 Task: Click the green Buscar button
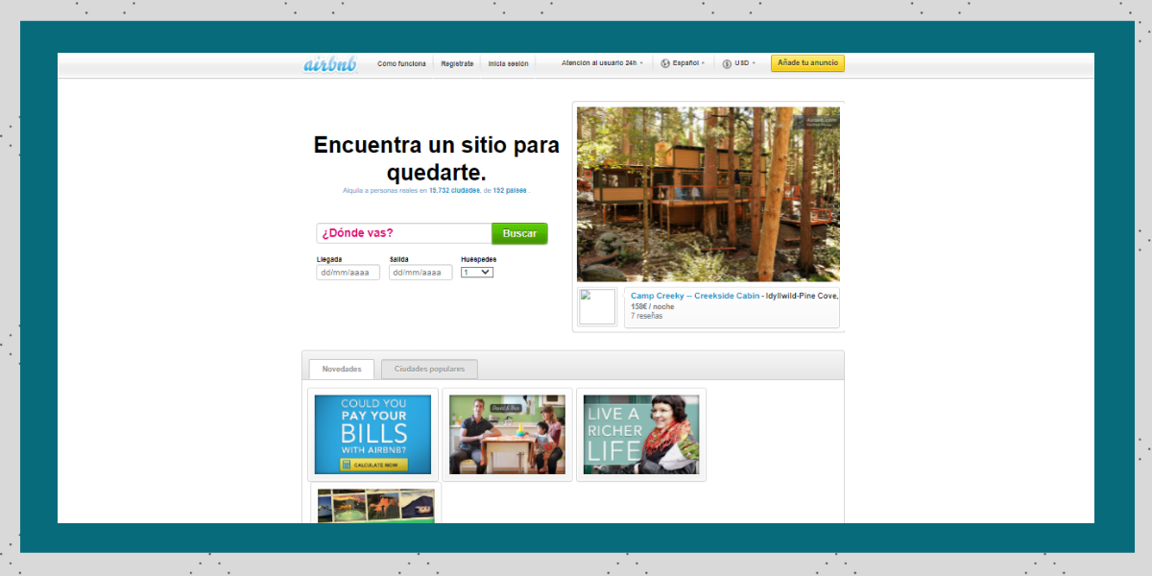coord(519,233)
